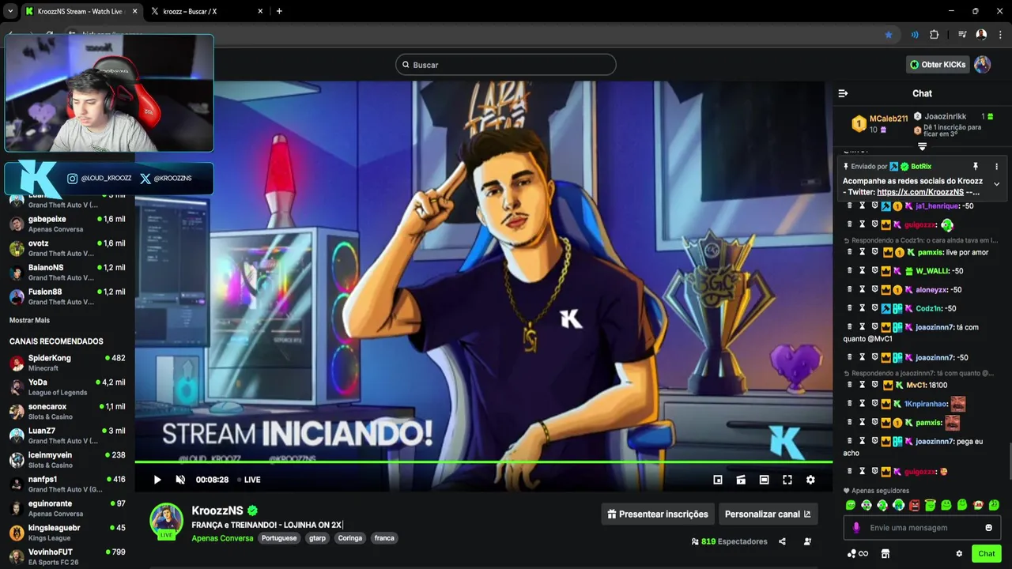The width and height of the screenshot is (1012, 569).
Task: Delete MvC1's 18100 message
Action: click(850, 385)
